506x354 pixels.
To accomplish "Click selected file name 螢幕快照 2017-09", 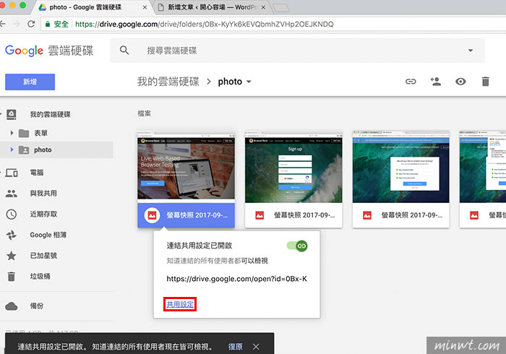I will pyautogui.click(x=197, y=215).
